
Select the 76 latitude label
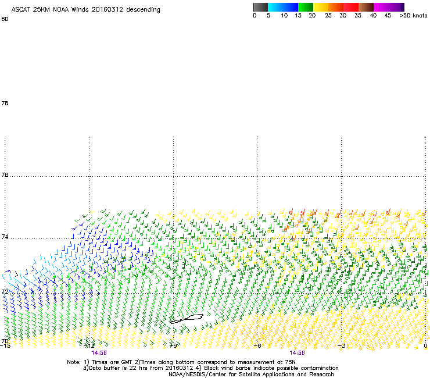5,174
